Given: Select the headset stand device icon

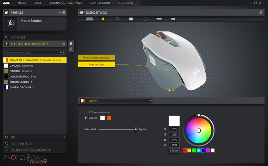Looking at the screenshot, I should click(x=145, y=19).
